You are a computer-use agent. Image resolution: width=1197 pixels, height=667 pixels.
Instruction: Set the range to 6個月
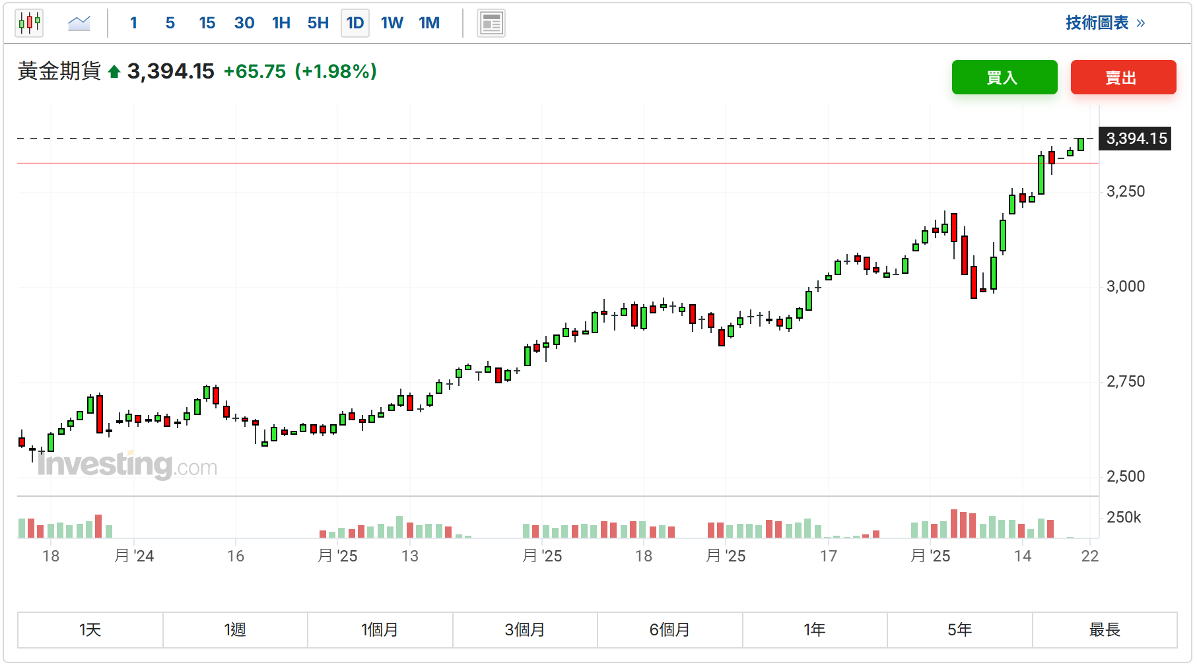670,630
